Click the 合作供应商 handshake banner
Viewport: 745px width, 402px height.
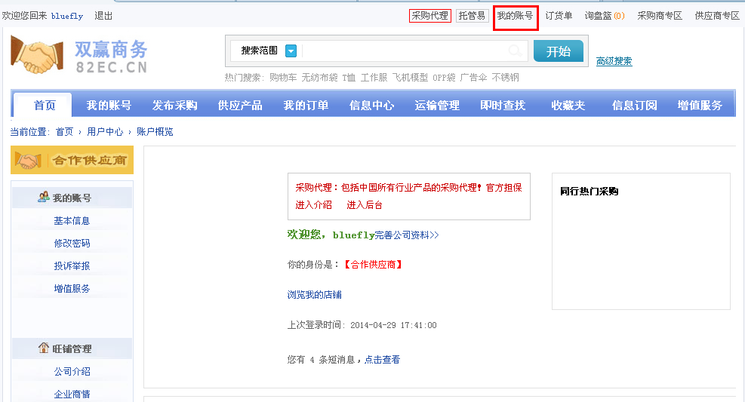(72, 161)
